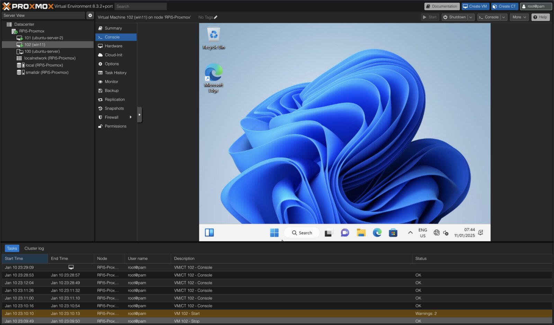This screenshot has height=325, width=554.
Task: Select local (RPi5-Proxmox) storage
Action: point(44,65)
